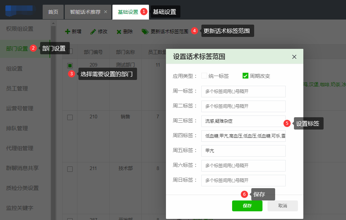The width and height of the screenshot is (346, 220).
Task: Close the 智能话术推荐 tab
Action: [106, 12]
